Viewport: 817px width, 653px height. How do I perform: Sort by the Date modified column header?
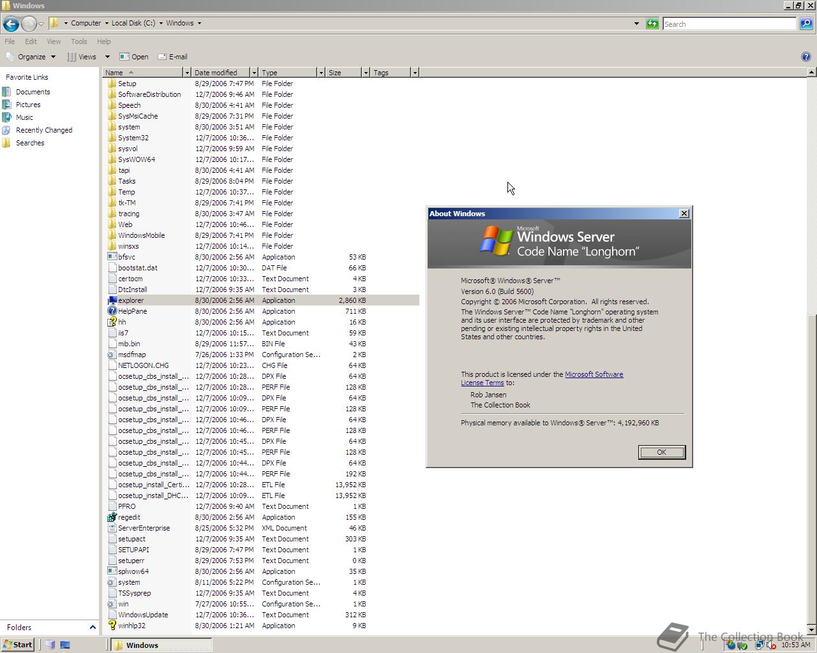pyautogui.click(x=221, y=73)
